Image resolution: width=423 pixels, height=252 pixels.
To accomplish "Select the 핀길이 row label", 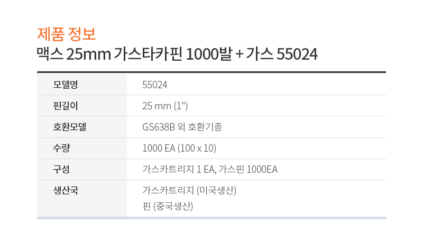I will tap(66, 106).
